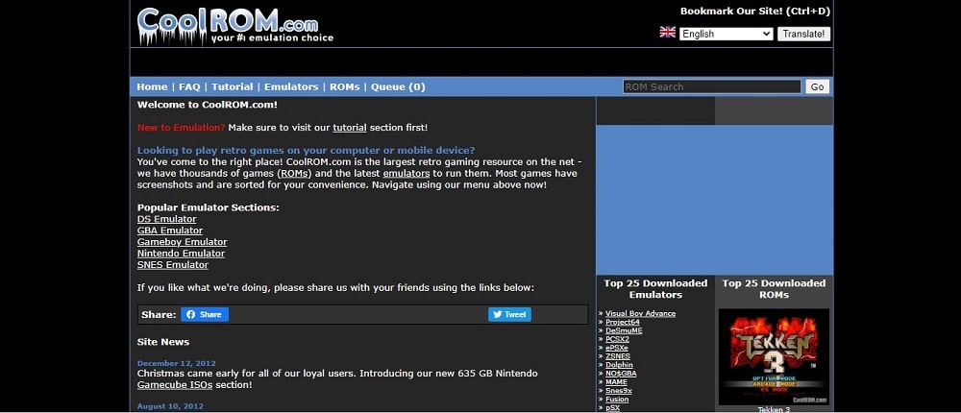Focus the ROM Search input field

click(x=711, y=87)
